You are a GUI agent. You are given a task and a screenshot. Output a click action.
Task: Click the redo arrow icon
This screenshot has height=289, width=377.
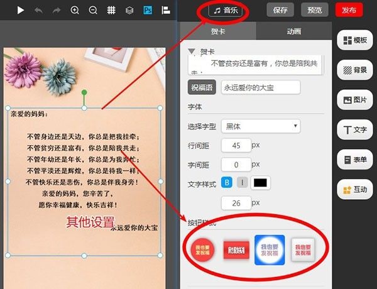click(57, 10)
